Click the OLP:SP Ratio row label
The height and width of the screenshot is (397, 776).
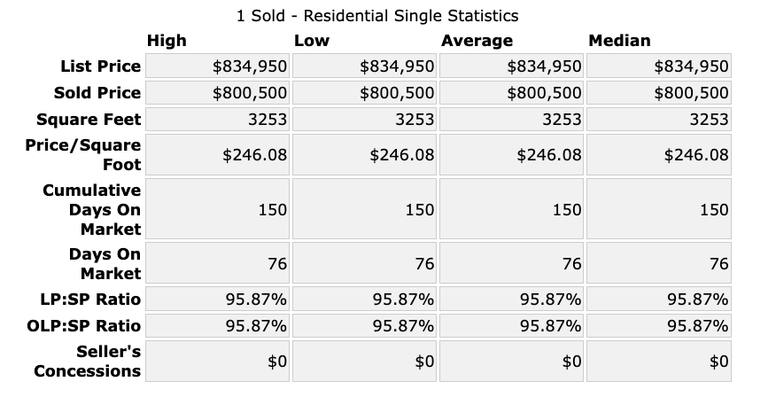coord(86,325)
